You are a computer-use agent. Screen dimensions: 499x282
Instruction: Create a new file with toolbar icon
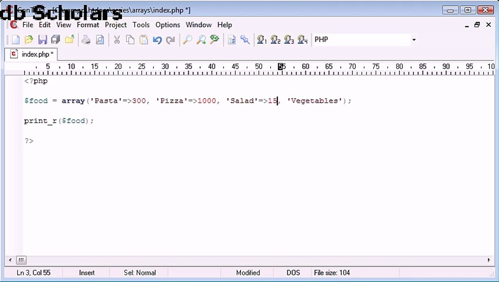click(15, 40)
